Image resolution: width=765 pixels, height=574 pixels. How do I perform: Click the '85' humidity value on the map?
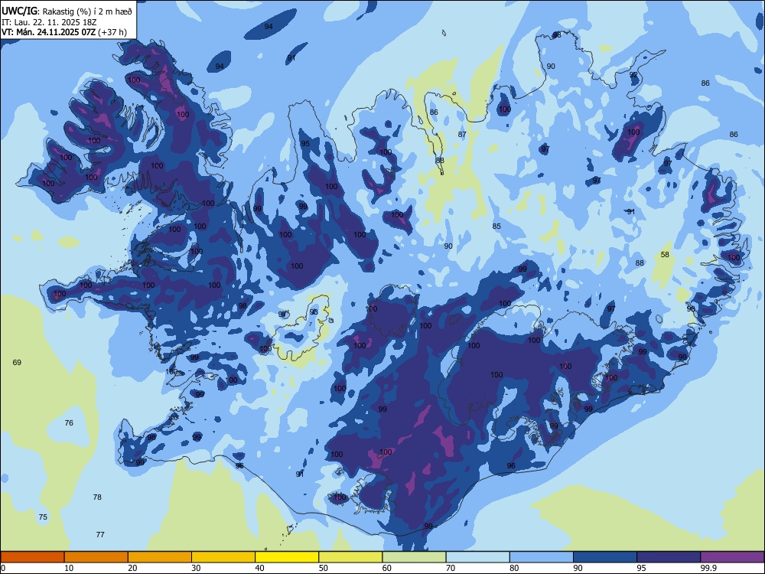click(x=496, y=226)
